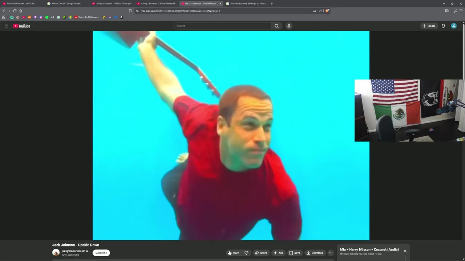This screenshot has width=465, height=261.
Task: Open the browser home page button
Action: (x=20, y=11)
